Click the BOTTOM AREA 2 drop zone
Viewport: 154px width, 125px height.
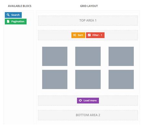(88, 115)
